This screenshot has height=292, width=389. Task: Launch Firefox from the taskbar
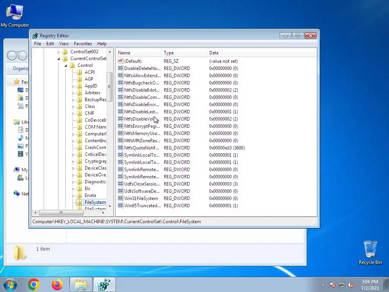(57, 284)
